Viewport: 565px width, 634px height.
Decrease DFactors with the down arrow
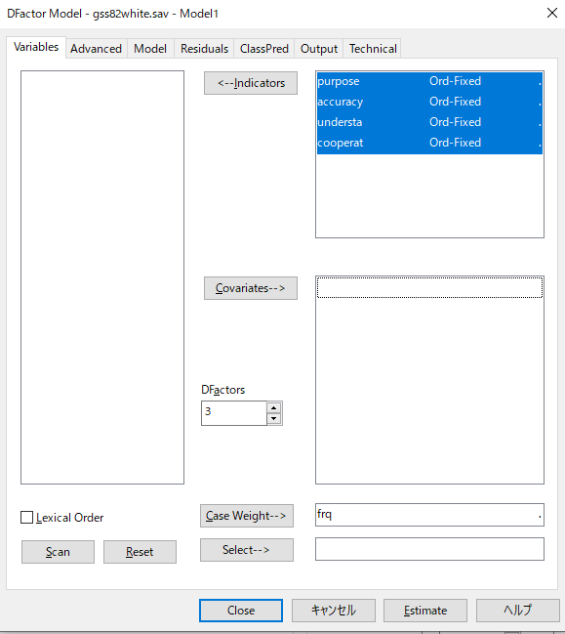pos(274,418)
